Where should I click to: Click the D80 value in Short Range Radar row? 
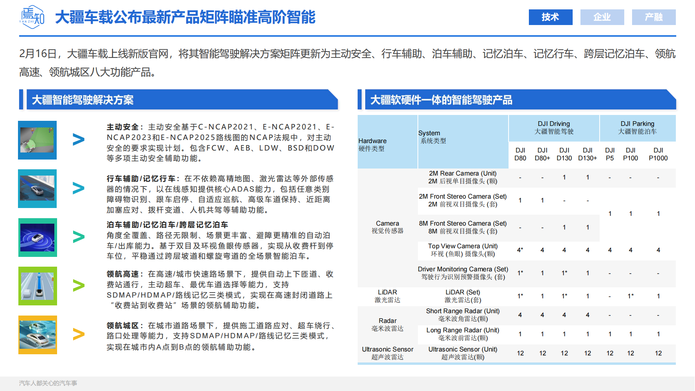[520, 315]
